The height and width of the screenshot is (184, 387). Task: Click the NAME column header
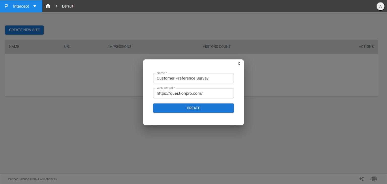tap(14, 46)
